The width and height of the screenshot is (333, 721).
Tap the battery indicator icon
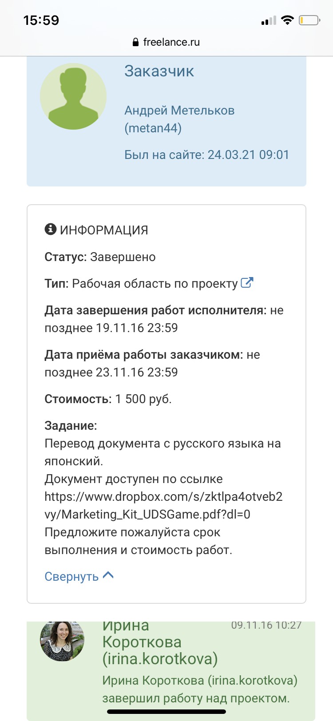(x=309, y=20)
